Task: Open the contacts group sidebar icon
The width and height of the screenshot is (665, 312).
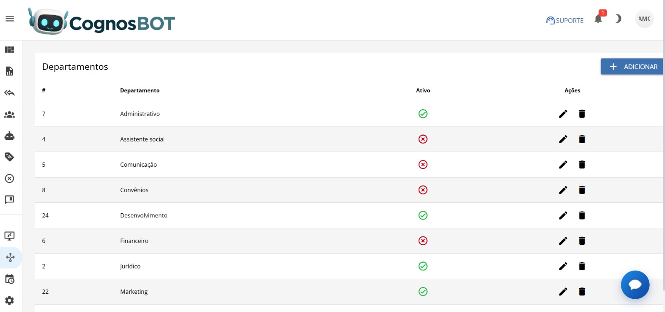Action: click(10, 115)
